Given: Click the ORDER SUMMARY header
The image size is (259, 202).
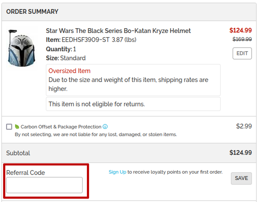Looking at the screenshot, I should [32, 12].
